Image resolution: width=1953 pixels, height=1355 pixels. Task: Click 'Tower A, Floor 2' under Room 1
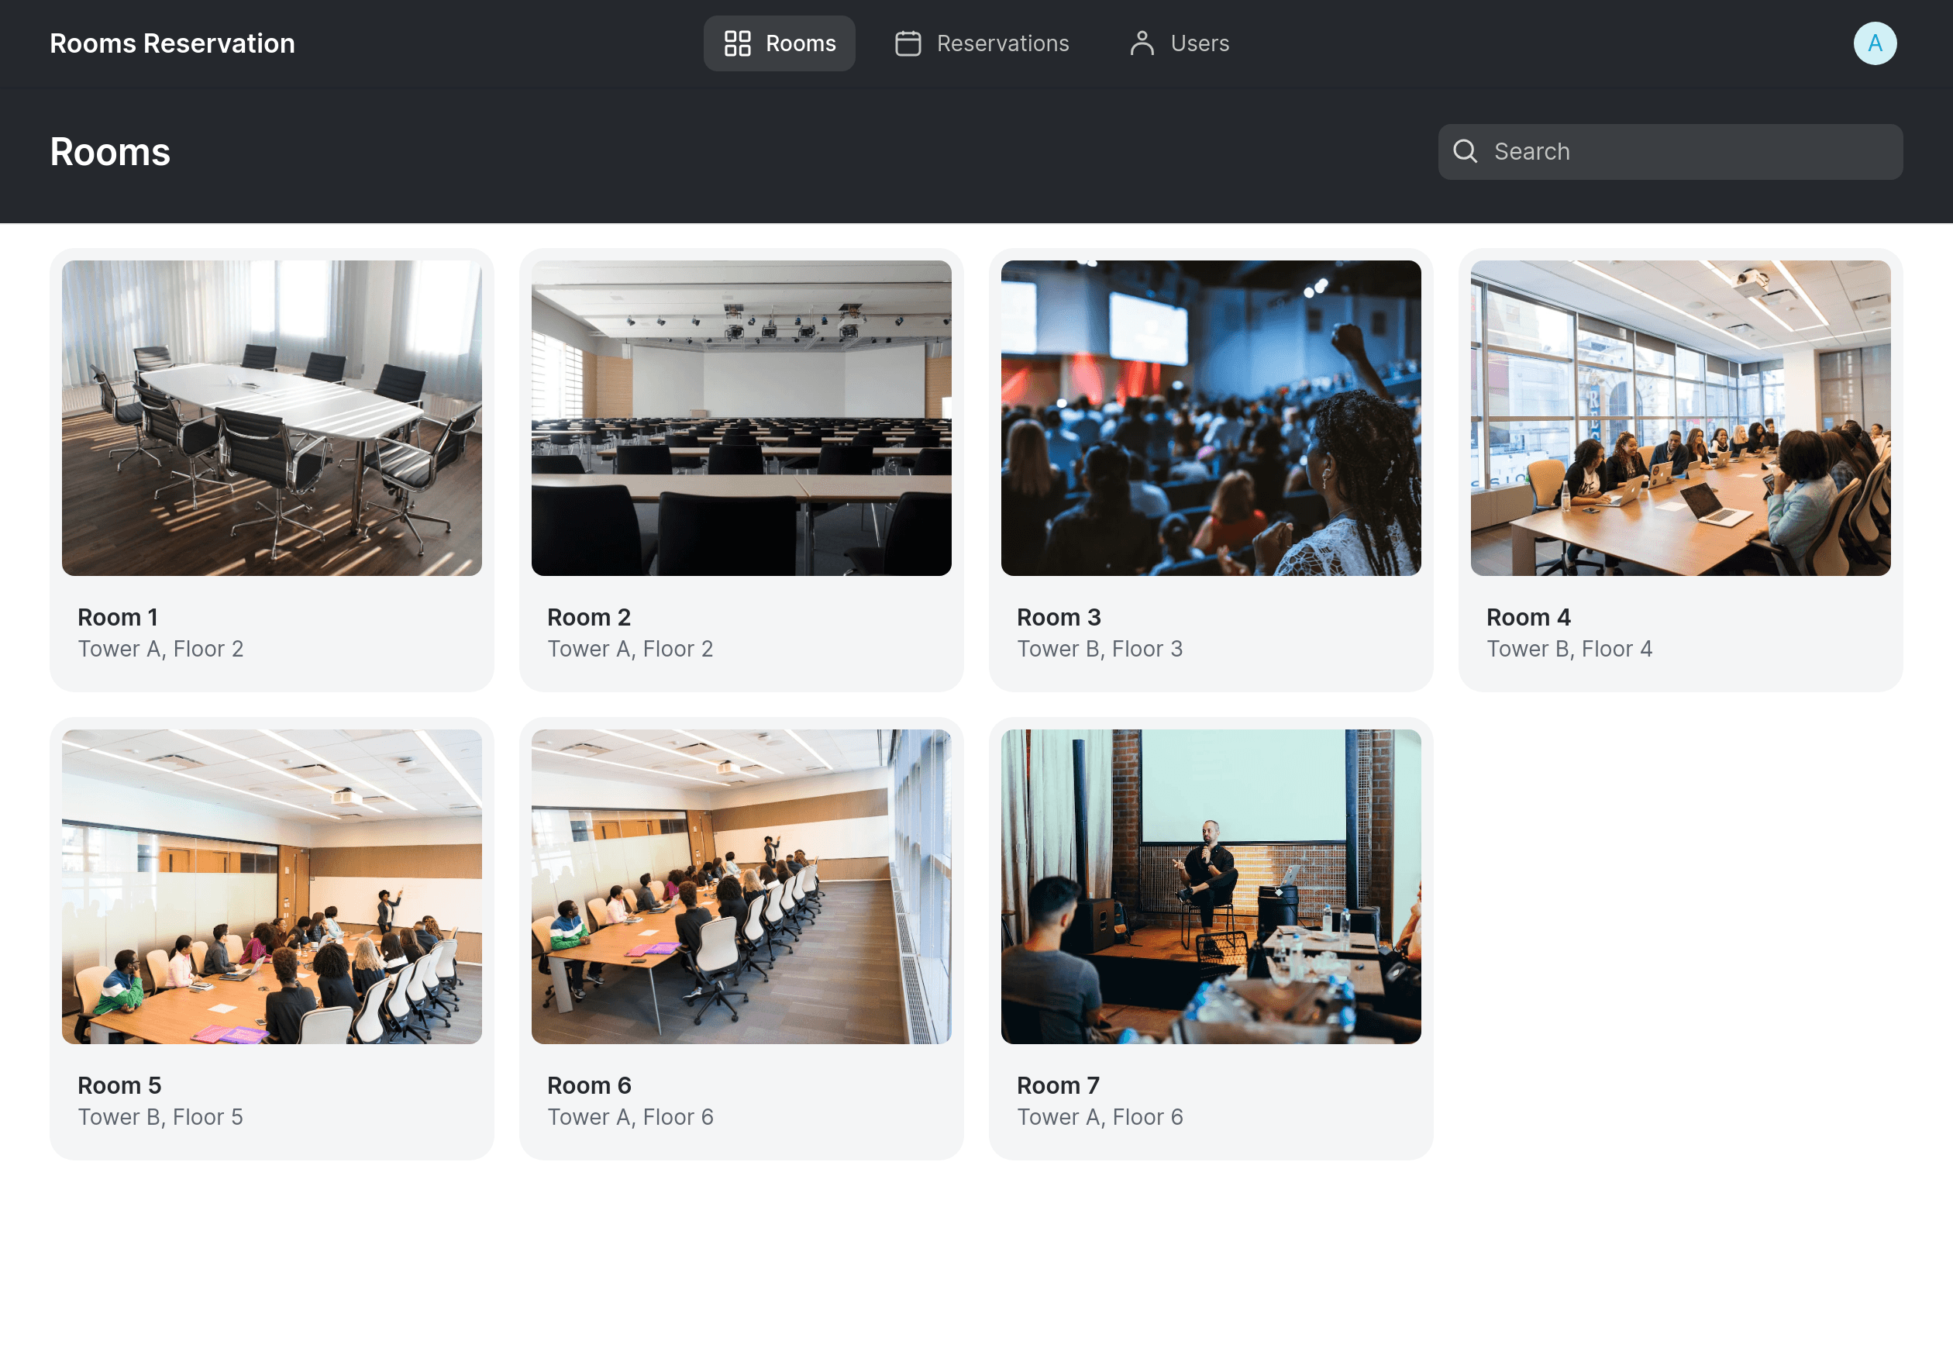pos(160,649)
